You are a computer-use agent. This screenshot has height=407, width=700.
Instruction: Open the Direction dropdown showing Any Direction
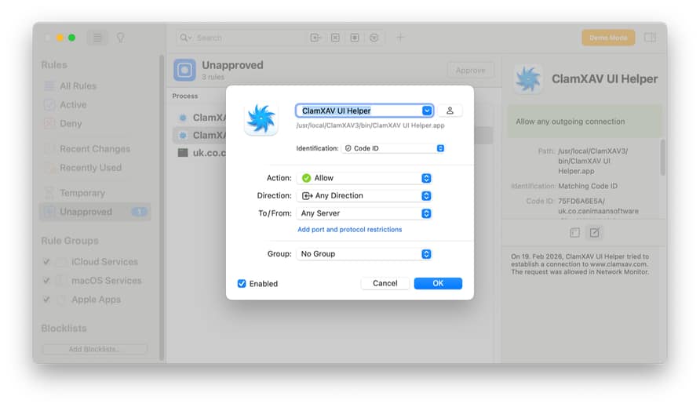point(364,196)
